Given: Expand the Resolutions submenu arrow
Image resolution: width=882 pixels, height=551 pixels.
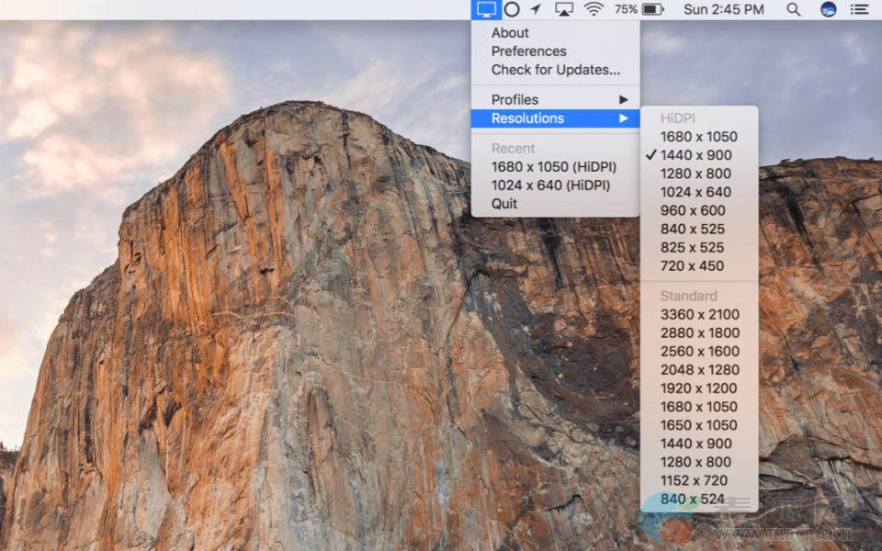Looking at the screenshot, I should click(x=624, y=118).
